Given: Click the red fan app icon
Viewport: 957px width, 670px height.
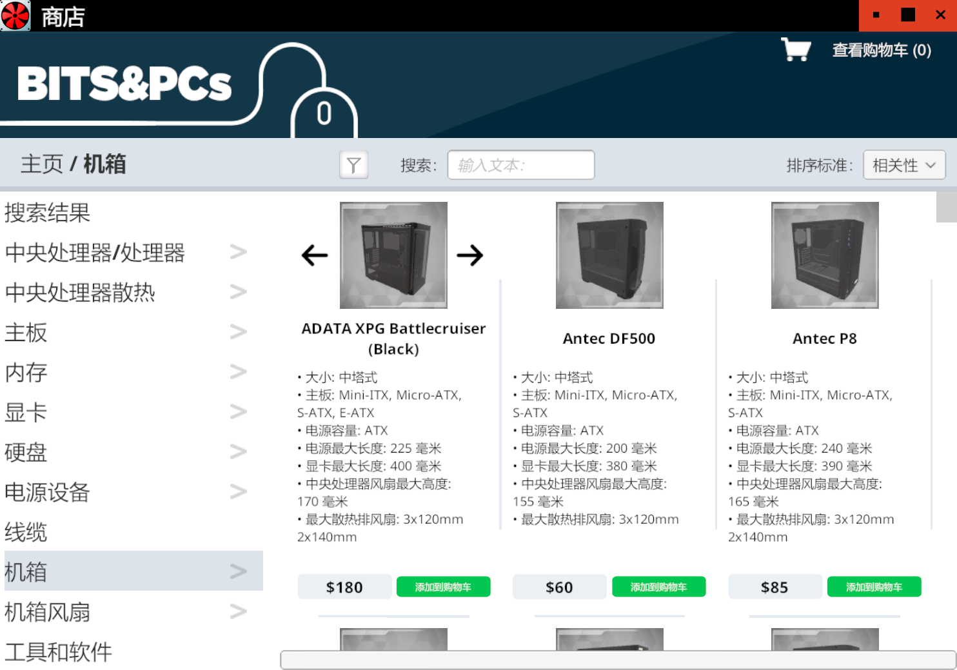Looking at the screenshot, I should click(15, 15).
